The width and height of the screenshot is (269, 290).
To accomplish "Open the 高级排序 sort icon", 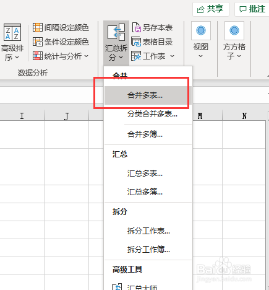I will coord(12,32).
